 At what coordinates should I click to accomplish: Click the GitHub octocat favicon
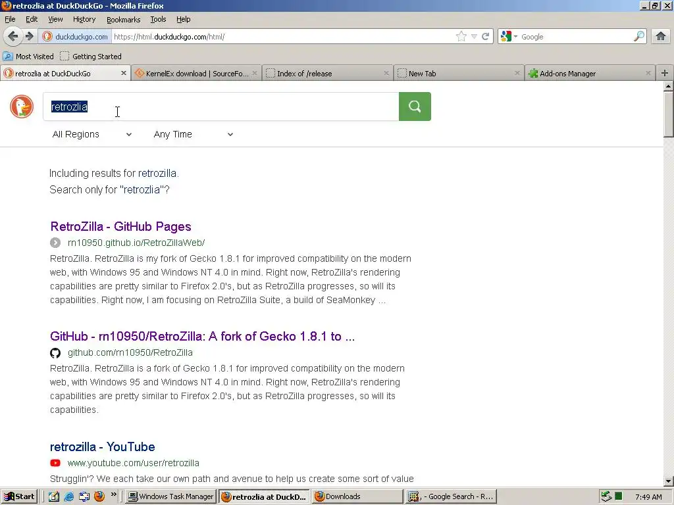55,353
